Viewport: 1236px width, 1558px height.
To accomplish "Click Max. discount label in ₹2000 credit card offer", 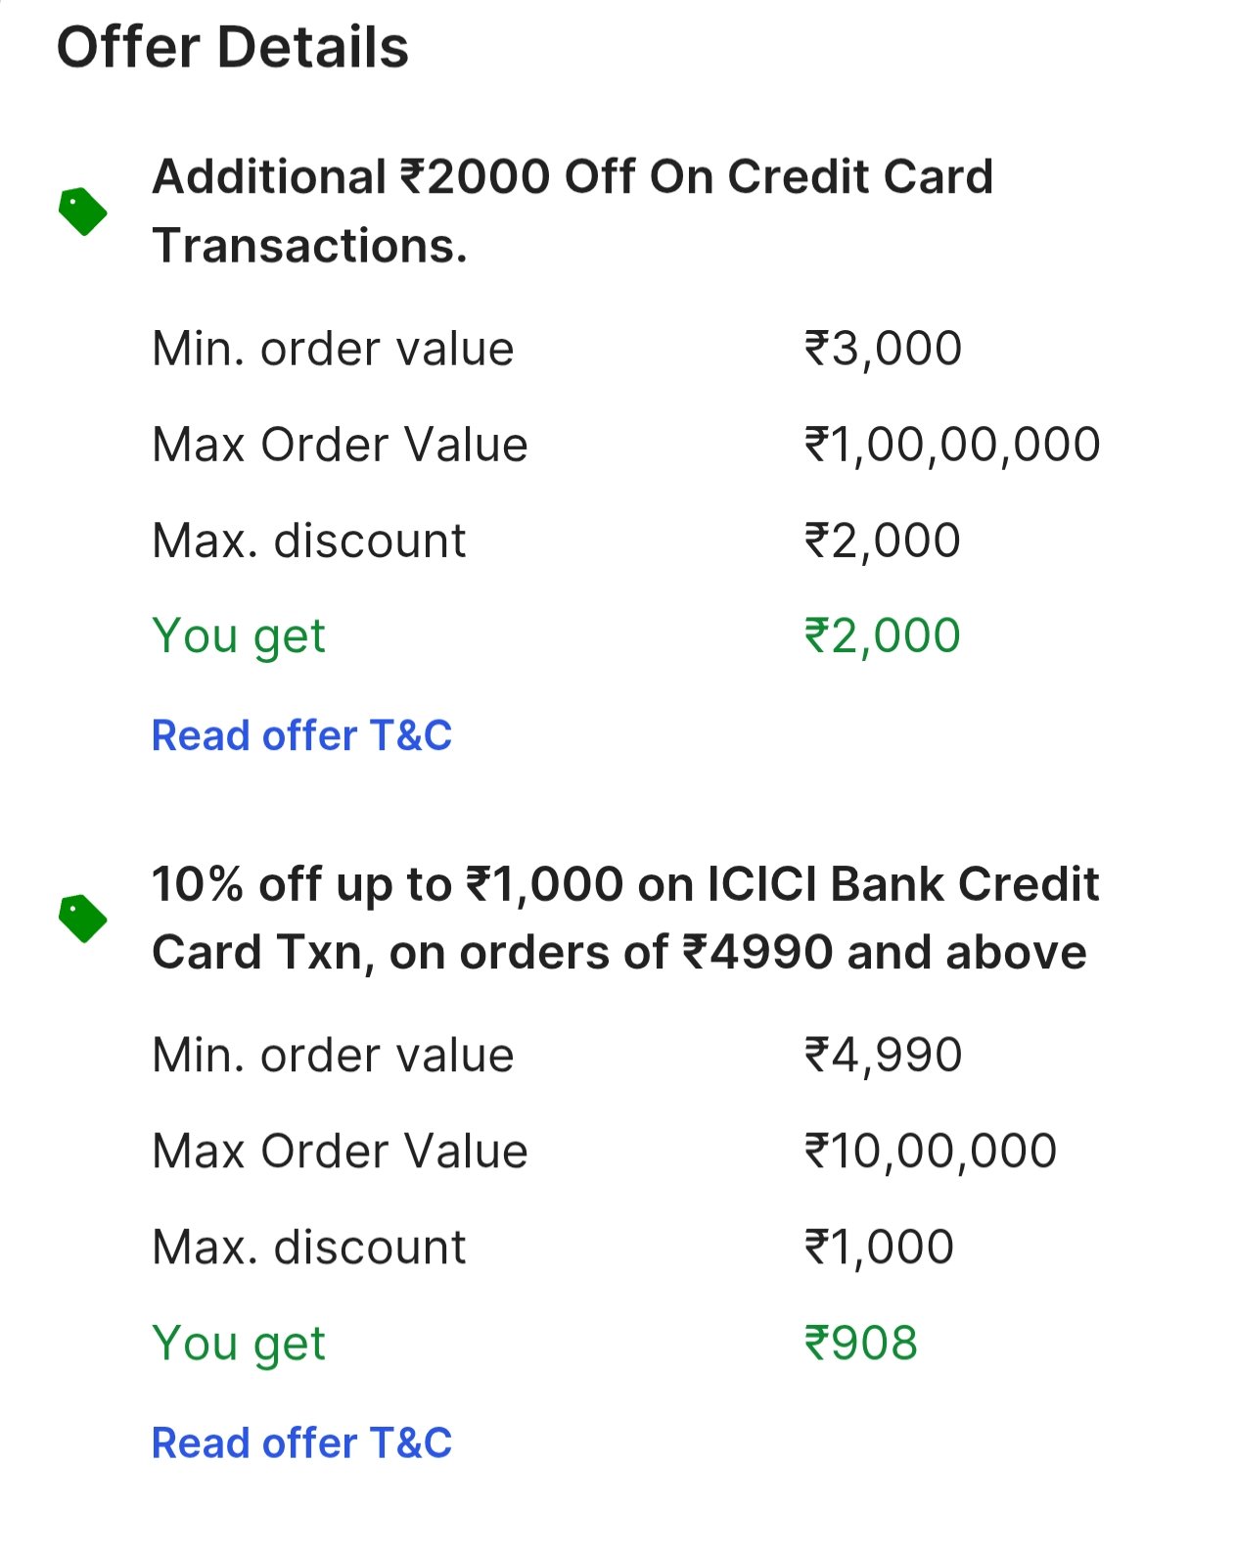I will click(309, 541).
